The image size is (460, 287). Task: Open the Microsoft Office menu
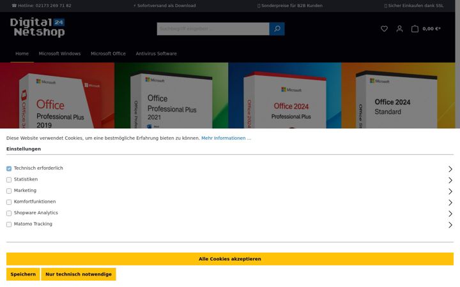point(108,54)
